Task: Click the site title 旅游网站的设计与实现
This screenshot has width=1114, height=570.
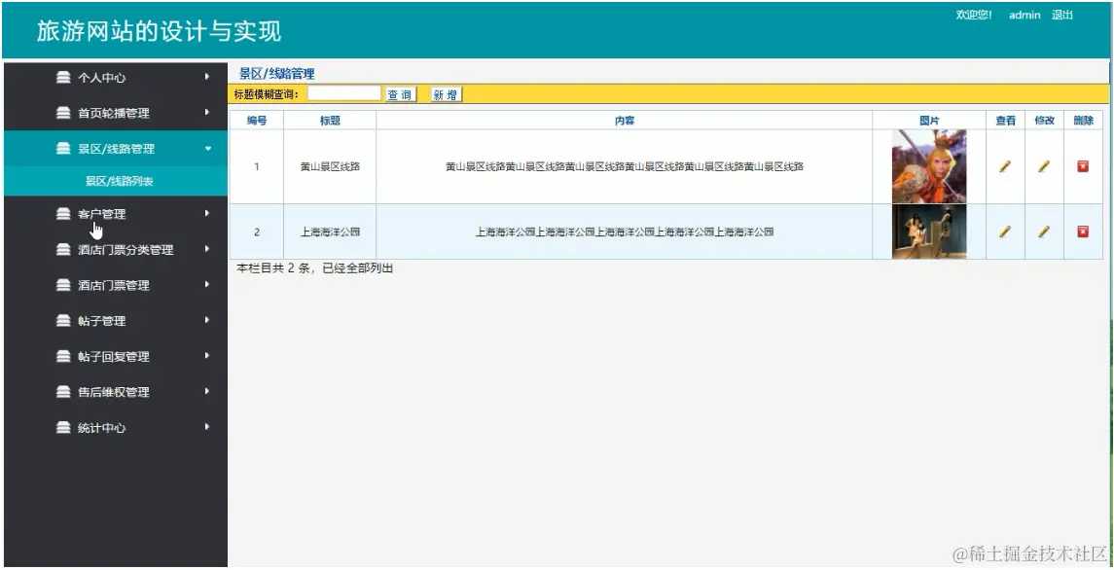Action: [x=160, y=31]
